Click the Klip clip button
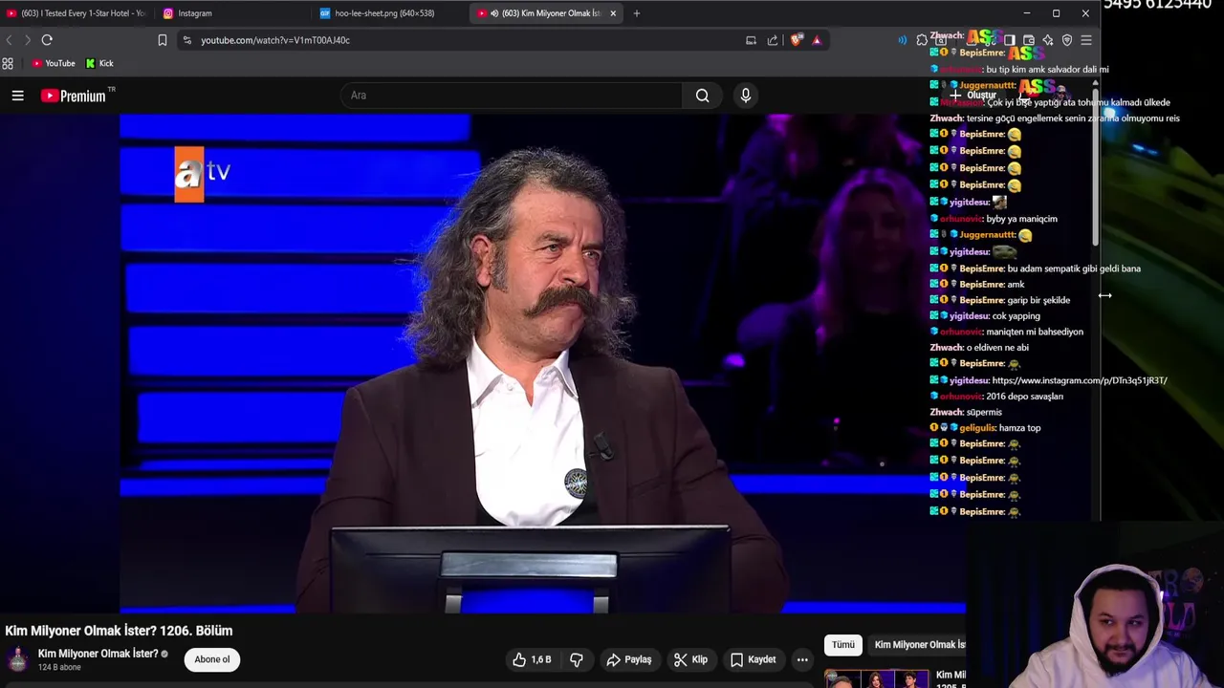The width and height of the screenshot is (1224, 688). pyautogui.click(x=690, y=659)
